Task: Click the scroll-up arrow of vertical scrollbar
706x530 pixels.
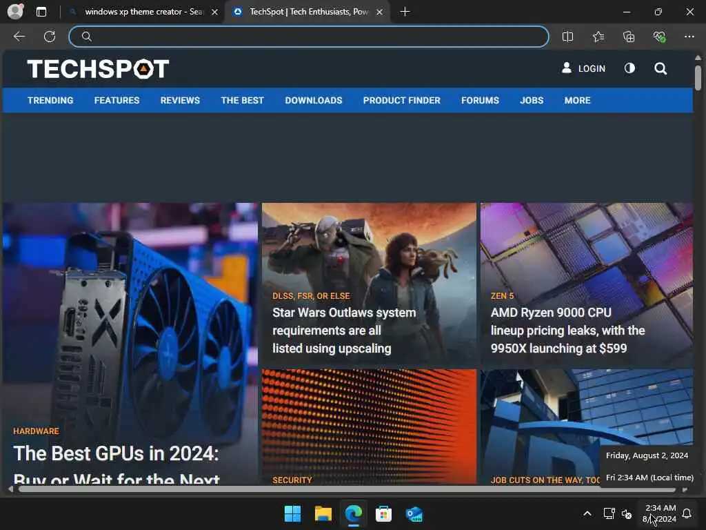Action: coord(698,58)
